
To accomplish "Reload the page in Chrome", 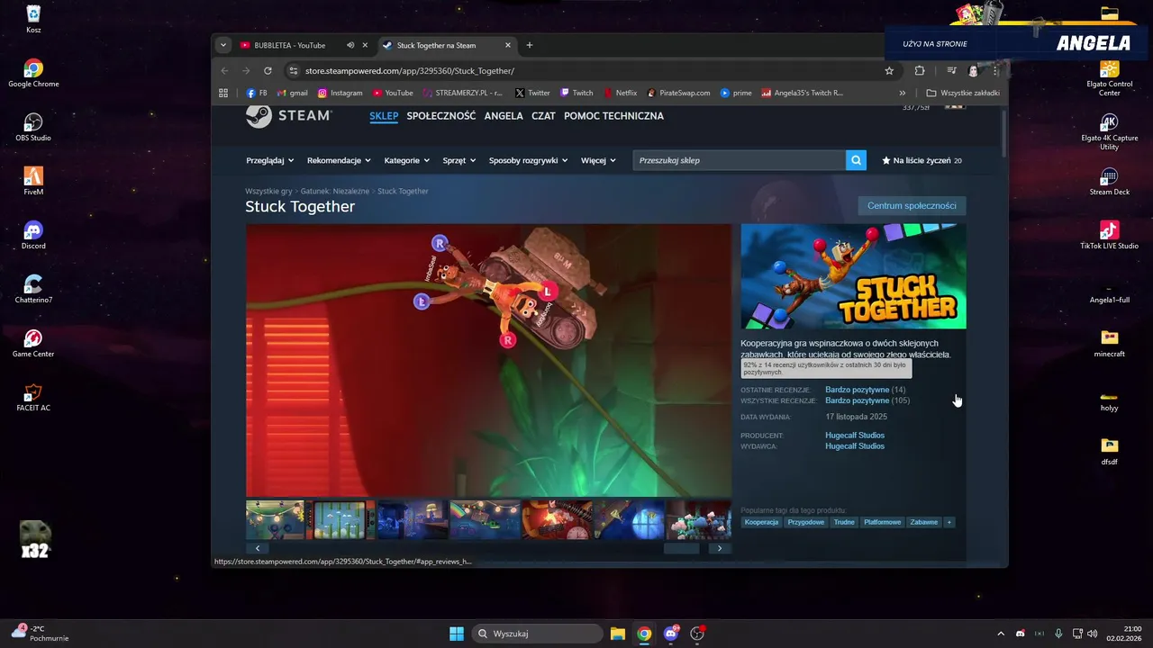I will 268,70.
